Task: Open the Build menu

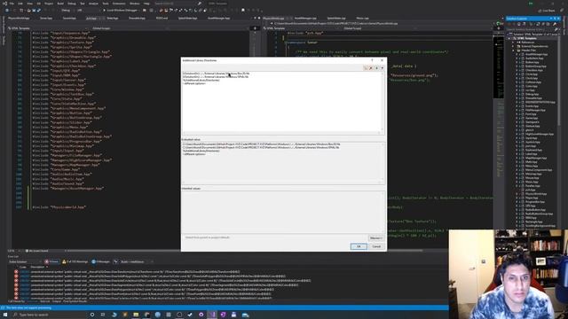Action: [x=60, y=4]
